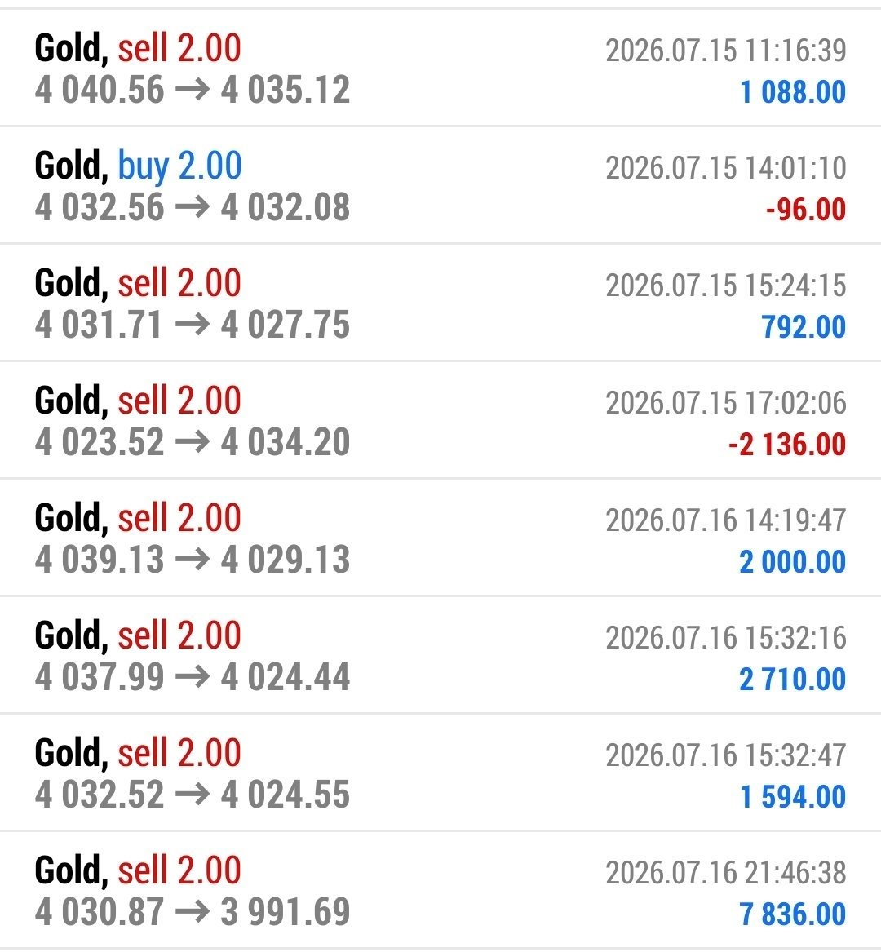Open the sell trade from 4 037.99
The width and height of the screenshot is (881, 952).
440,655
